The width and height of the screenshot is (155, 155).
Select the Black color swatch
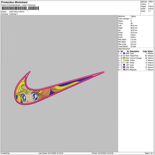[x=124, y=67]
